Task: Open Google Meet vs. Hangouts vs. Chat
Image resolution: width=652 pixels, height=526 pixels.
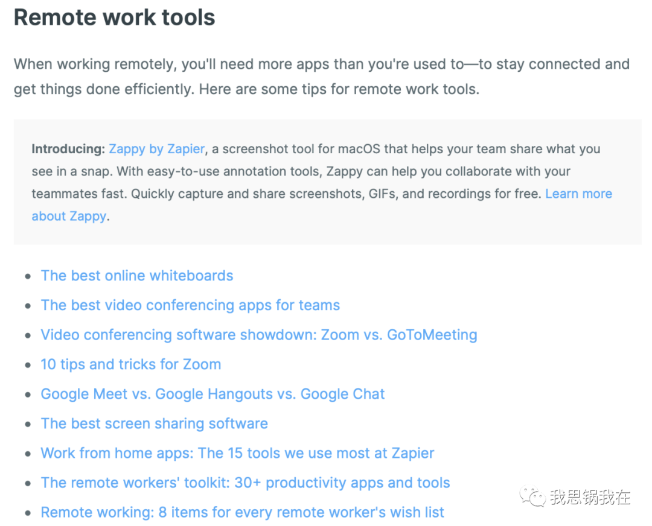Action: click(x=213, y=394)
